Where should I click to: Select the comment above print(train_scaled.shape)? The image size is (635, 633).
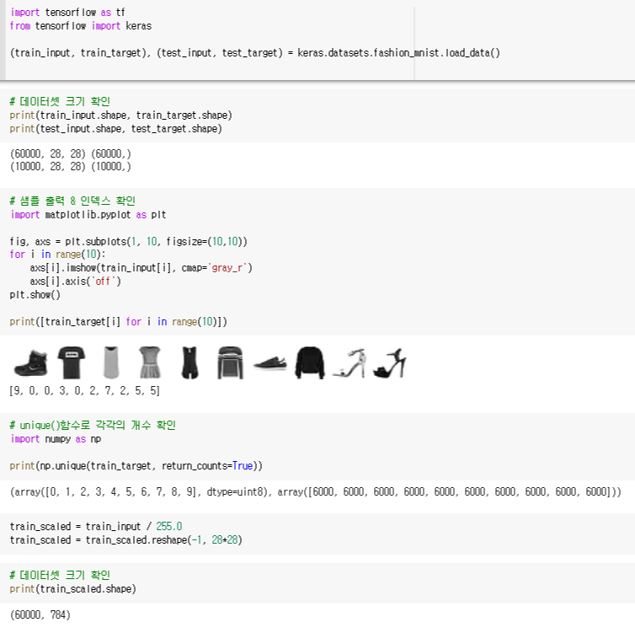(x=60, y=575)
